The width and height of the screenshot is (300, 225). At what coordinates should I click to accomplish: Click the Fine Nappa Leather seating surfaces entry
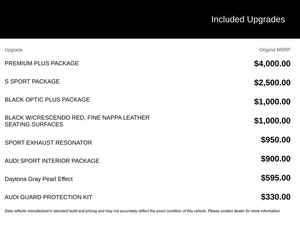(77, 121)
